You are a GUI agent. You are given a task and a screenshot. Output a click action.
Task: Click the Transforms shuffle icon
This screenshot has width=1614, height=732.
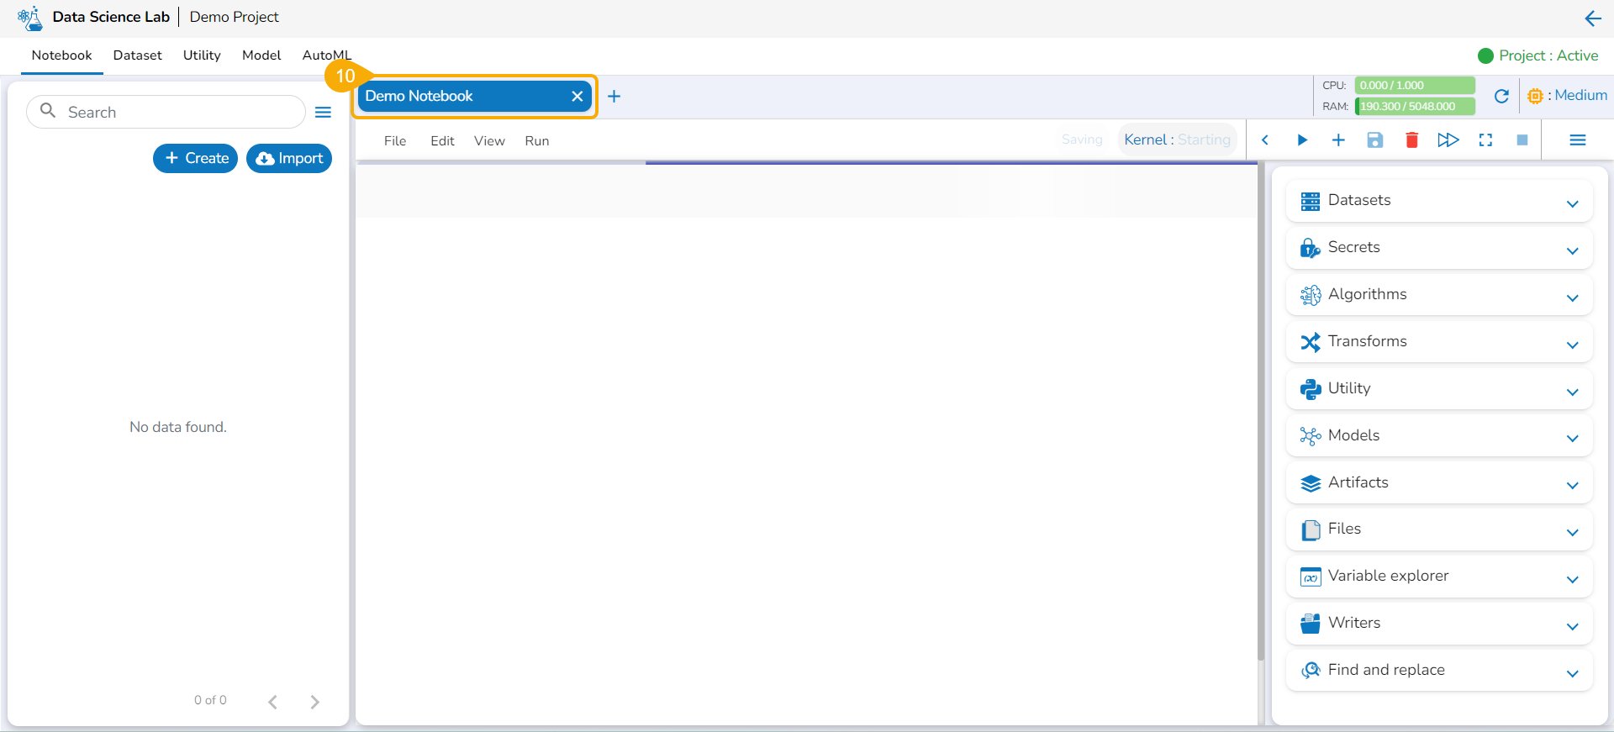click(1311, 342)
